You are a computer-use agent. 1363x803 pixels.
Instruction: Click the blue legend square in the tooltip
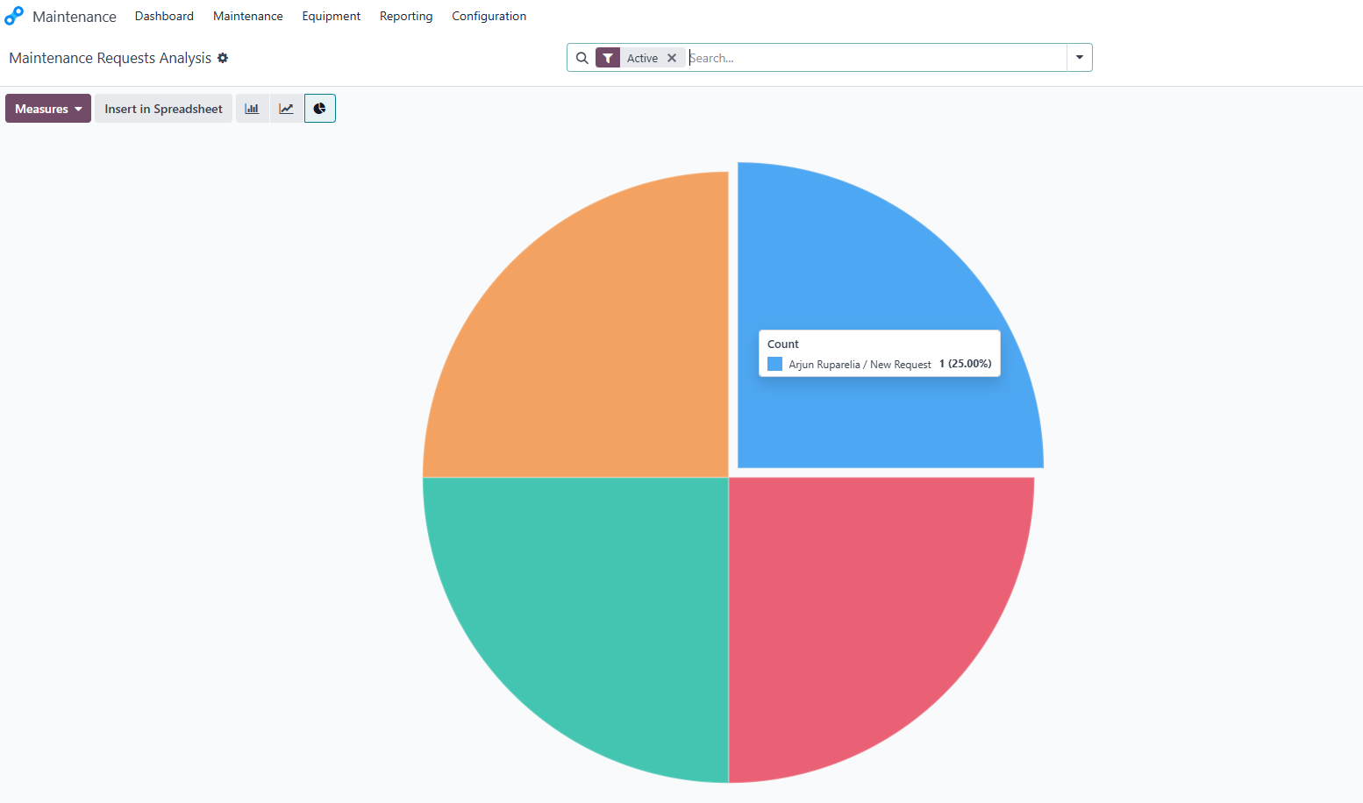tap(774, 364)
